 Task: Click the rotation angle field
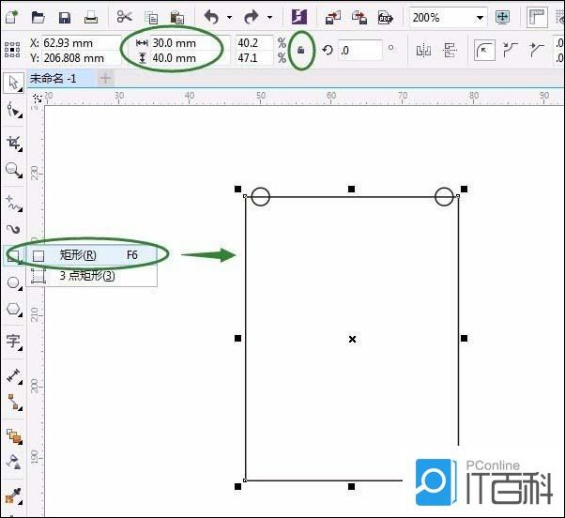[x=359, y=50]
